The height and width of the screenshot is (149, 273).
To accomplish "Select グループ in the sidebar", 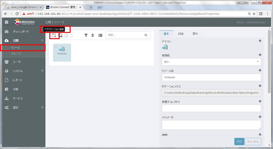I will [16, 54].
